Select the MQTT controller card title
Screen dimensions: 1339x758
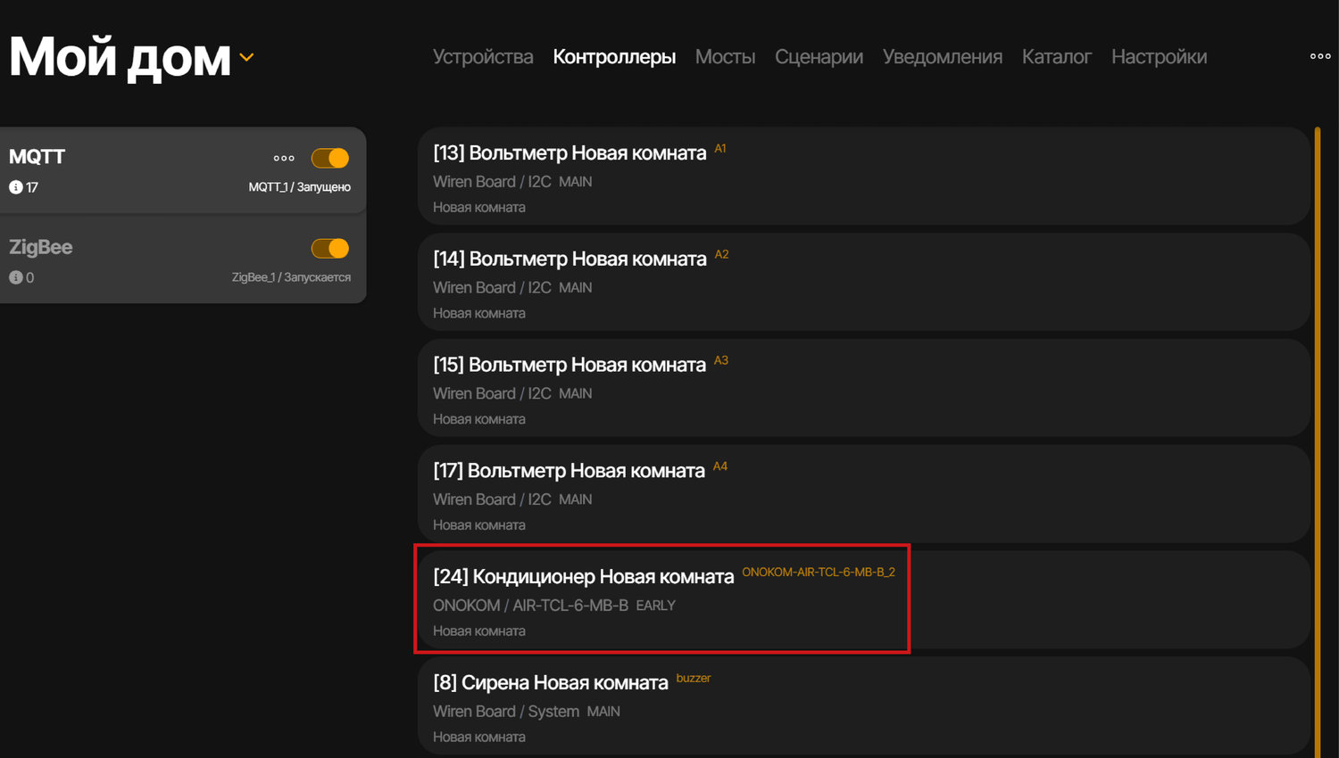(x=37, y=157)
